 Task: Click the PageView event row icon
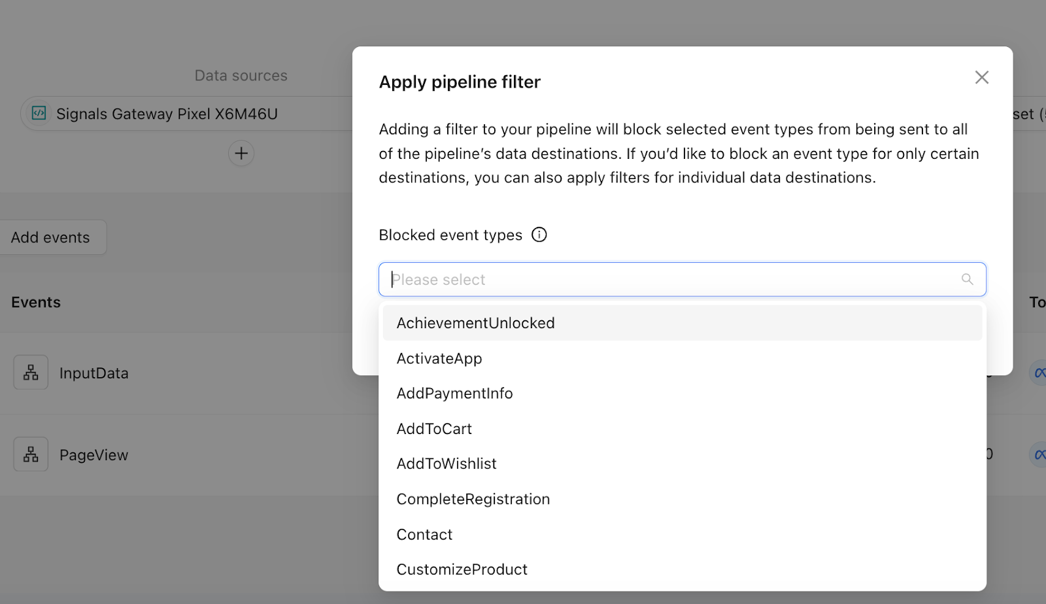tap(31, 454)
